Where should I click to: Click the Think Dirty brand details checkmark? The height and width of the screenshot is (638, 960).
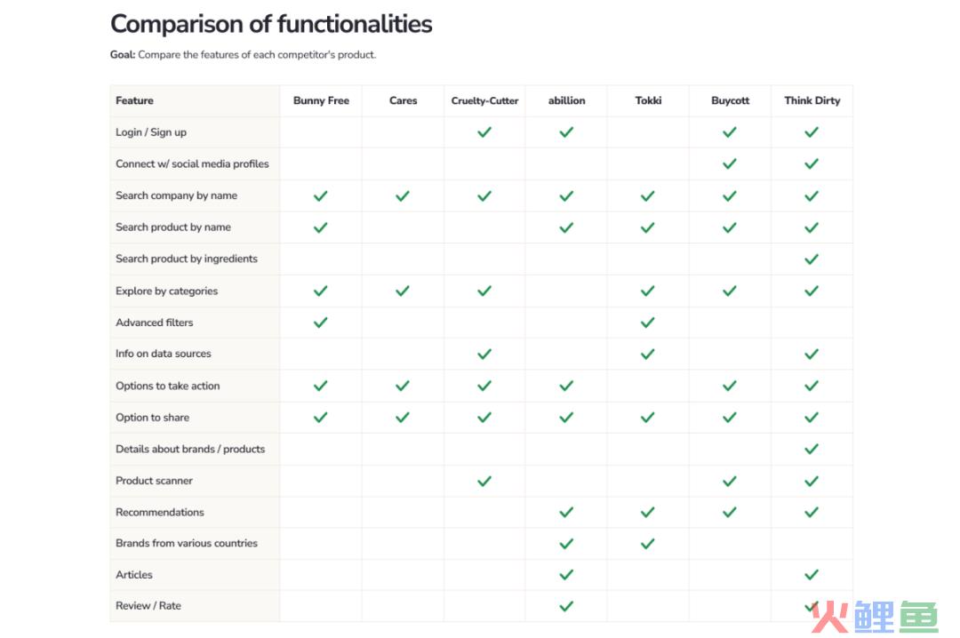(812, 450)
